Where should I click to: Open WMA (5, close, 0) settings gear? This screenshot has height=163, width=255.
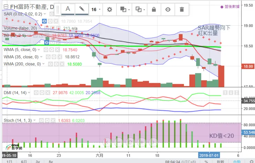pyautogui.click(x=52, y=50)
